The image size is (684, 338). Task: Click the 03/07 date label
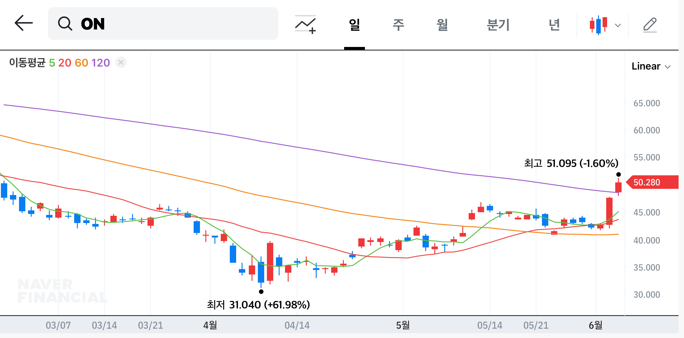tap(58, 325)
